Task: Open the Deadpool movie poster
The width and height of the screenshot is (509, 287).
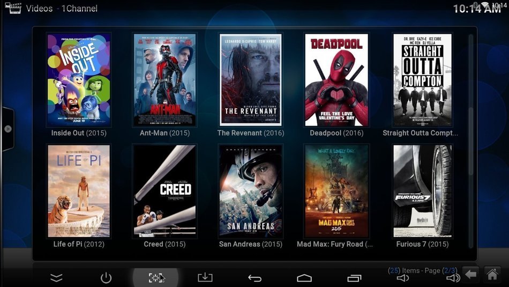Action: click(x=336, y=80)
